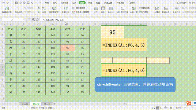Click the Fill (填充) icon
Viewport: 196px width, 110px height.
tap(103, 8)
